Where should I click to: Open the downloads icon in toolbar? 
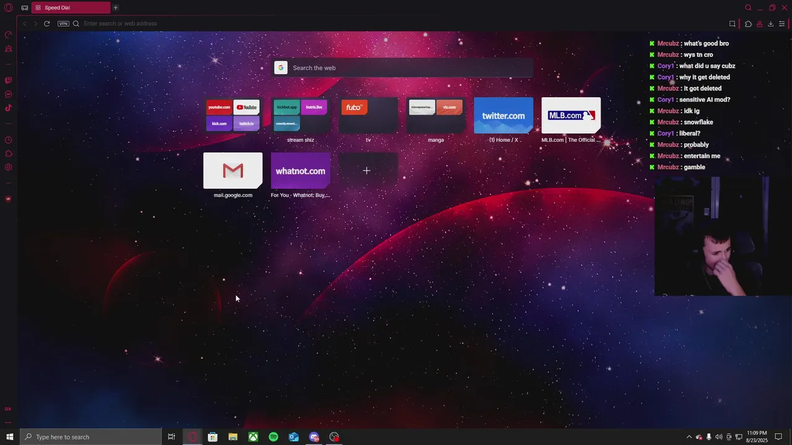pos(770,23)
